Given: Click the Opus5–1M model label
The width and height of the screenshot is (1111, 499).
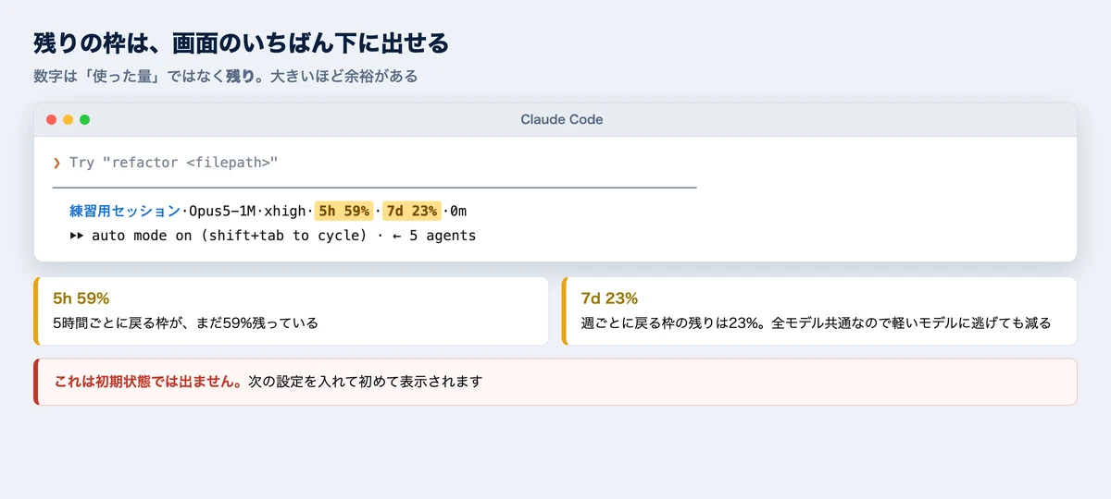Looking at the screenshot, I should tap(222, 212).
